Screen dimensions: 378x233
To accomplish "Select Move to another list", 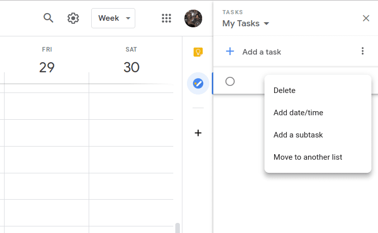I will 308,157.
